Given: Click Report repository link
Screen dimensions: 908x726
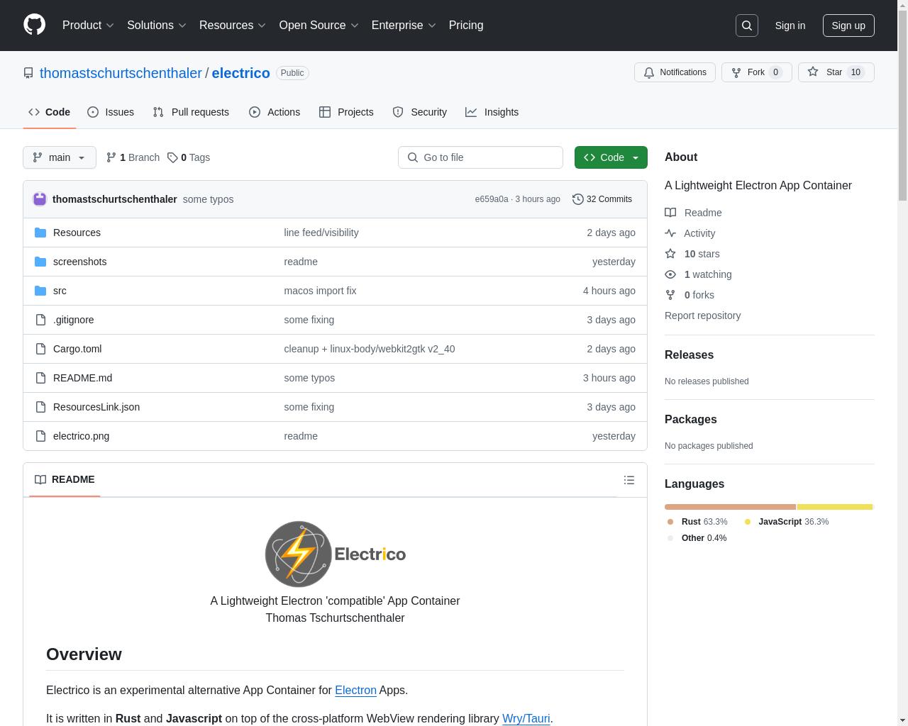Looking at the screenshot, I should pyautogui.click(x=702, y=315).
